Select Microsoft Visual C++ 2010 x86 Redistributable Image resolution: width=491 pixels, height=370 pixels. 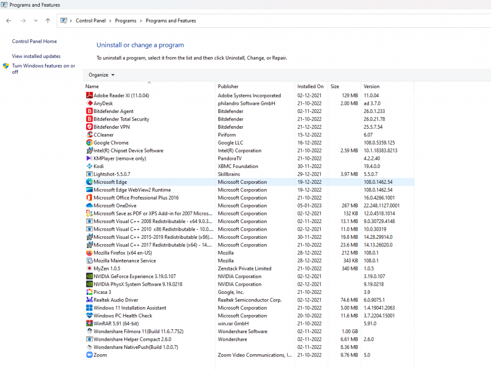point(249,229)
